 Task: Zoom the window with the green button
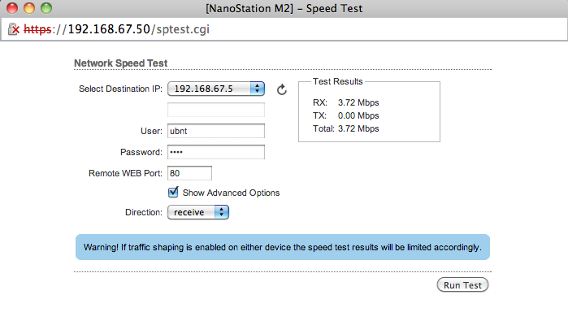pyautogui.click(x=46, y=9)
